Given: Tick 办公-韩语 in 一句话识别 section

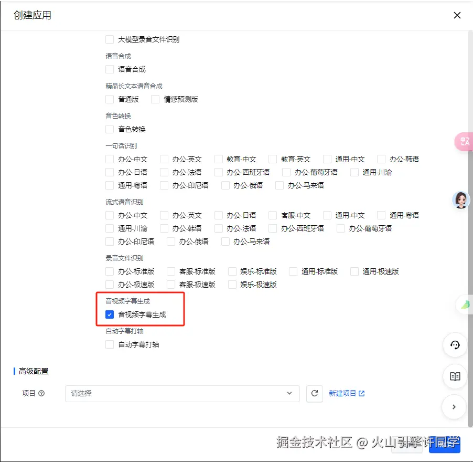Looking at the screenshot, I should click(381, 159).
